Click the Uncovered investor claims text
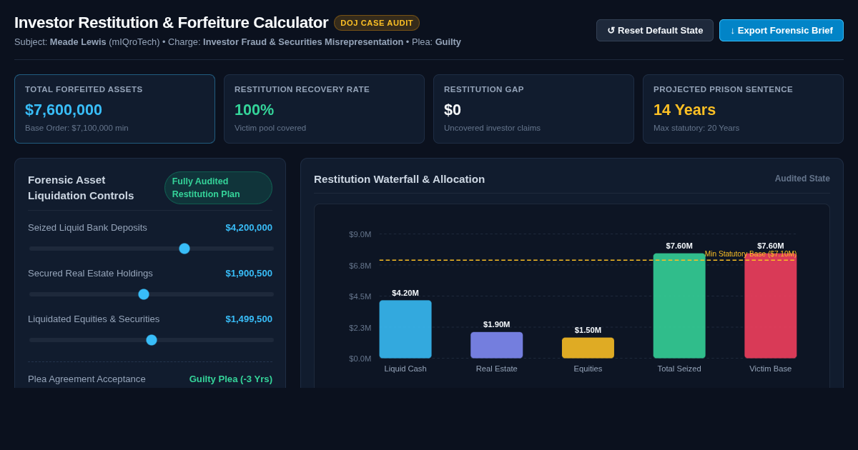Screen dimensions: 858x450 [492, 128]
